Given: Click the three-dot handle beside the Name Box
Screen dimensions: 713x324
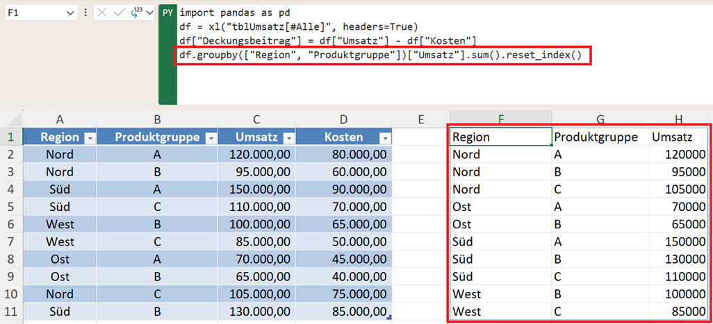Looking at the screenshot, I should [x=85, y=13].
